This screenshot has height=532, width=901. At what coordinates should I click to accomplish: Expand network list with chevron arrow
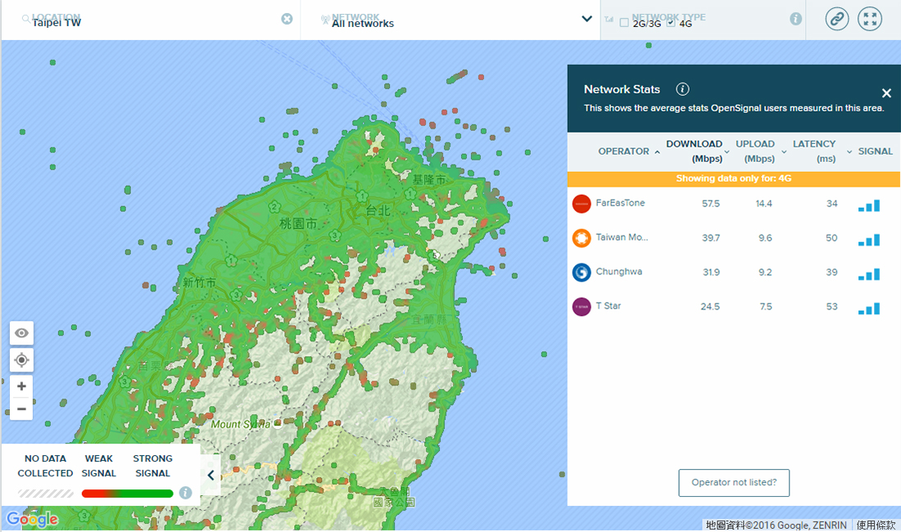pos(586,18)
